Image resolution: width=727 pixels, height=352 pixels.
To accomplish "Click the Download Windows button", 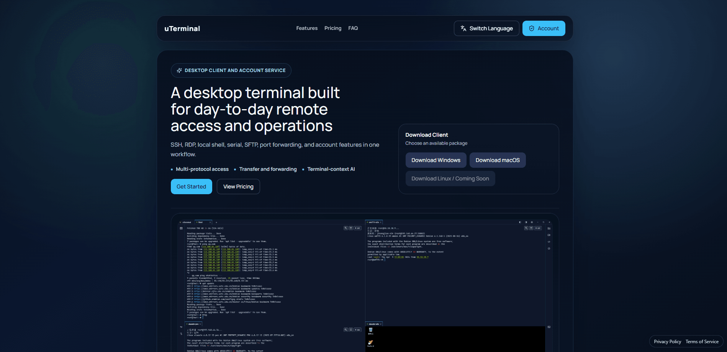I will (x=436, y=160).
